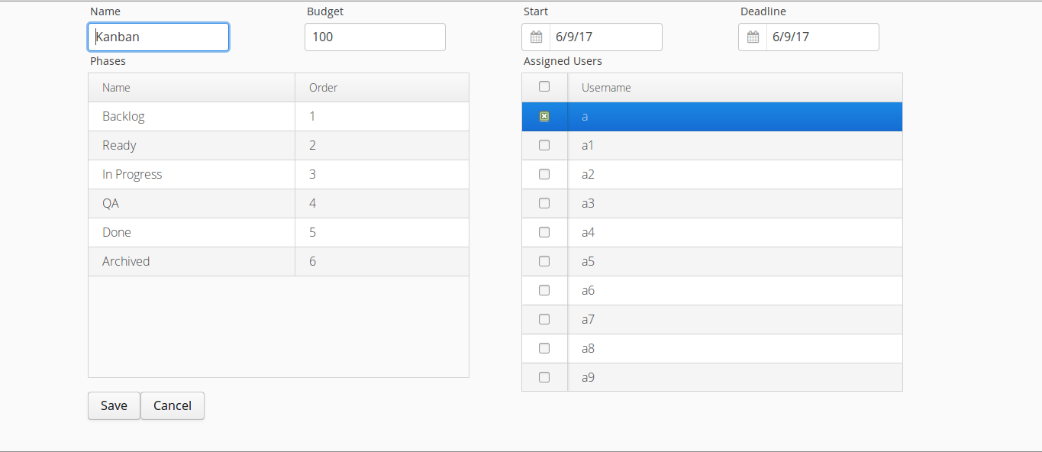Select the In Progress phase row
This screenshot has height=452, width=1042.
[x=279, y=175]
